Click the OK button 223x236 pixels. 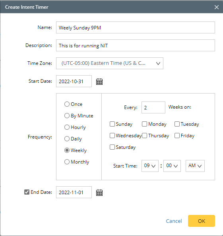point(202,221)
